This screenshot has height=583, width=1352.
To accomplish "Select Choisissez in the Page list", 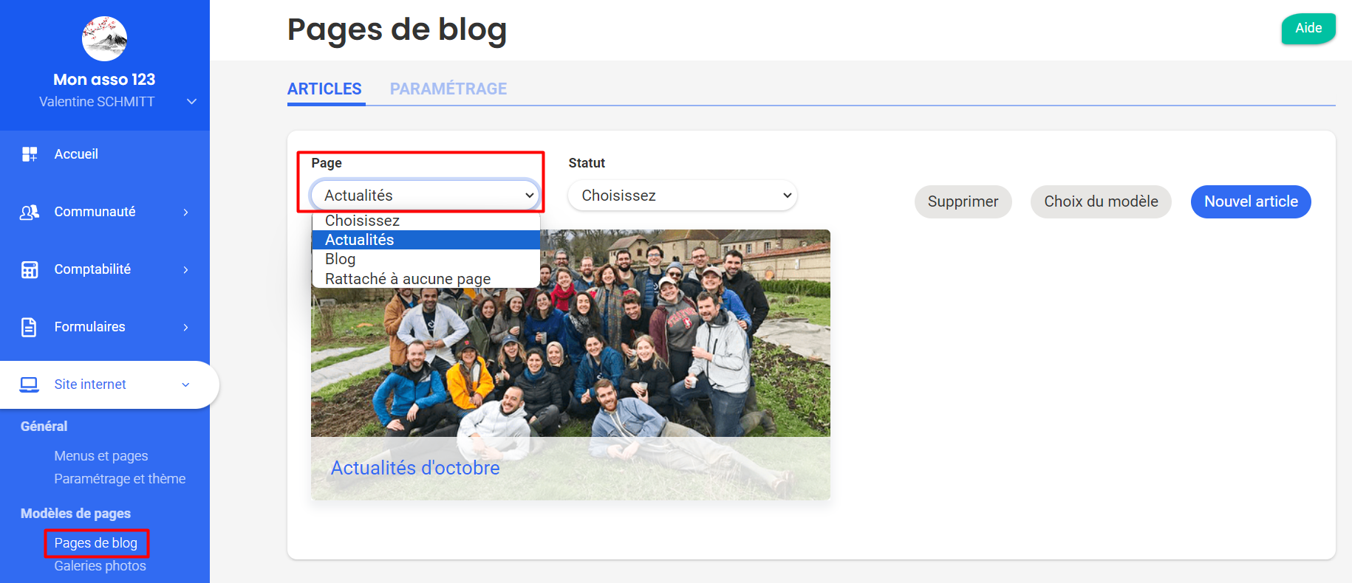I will pos(426,221).
